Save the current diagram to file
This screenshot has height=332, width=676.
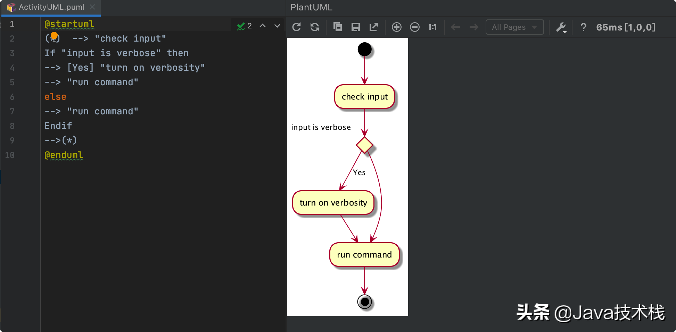356,27
